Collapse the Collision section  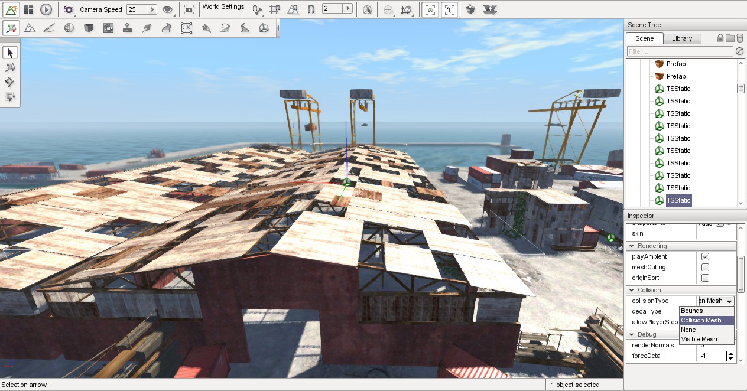(x=632, y=290)
